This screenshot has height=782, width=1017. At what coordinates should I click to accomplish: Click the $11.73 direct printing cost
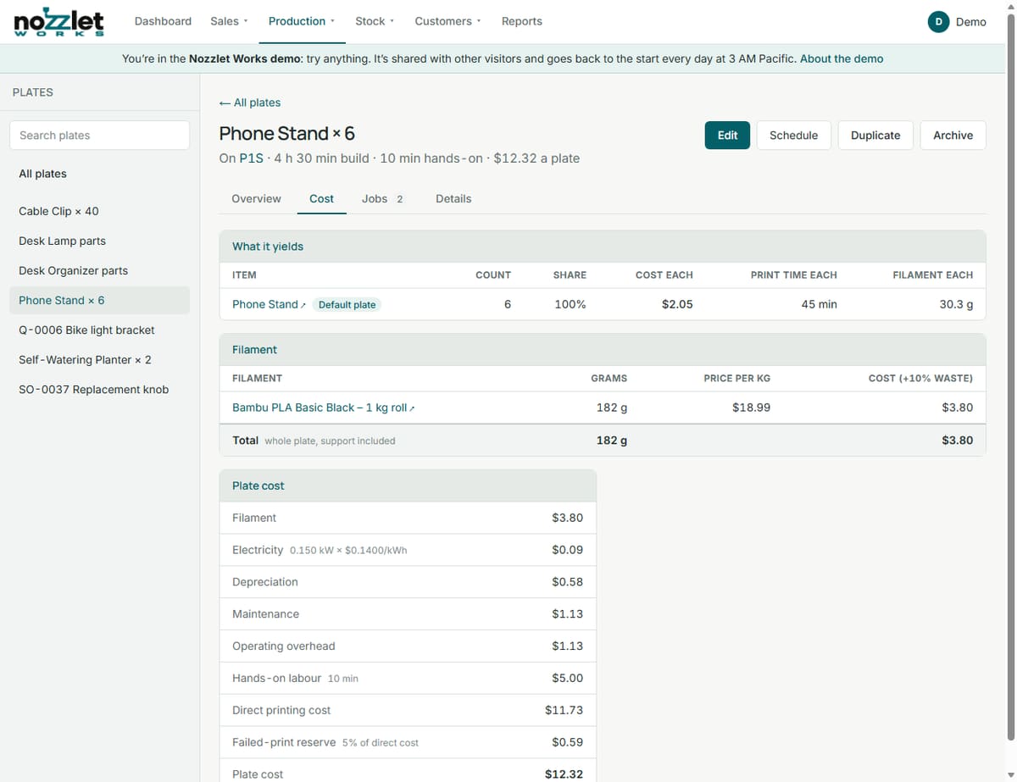tap(564, 710)
